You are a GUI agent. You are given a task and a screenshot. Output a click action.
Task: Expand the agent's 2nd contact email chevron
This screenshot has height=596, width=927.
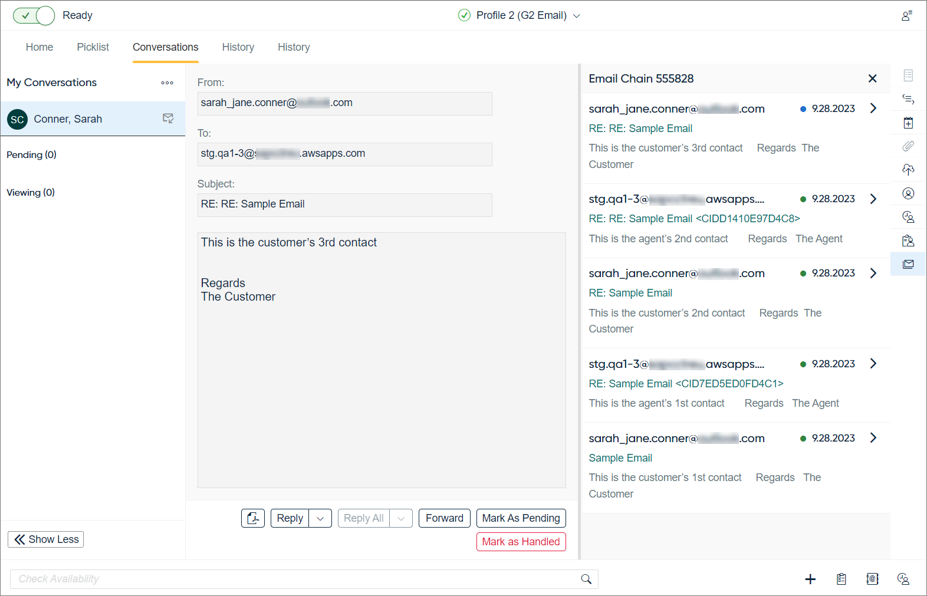pos(873,199)
